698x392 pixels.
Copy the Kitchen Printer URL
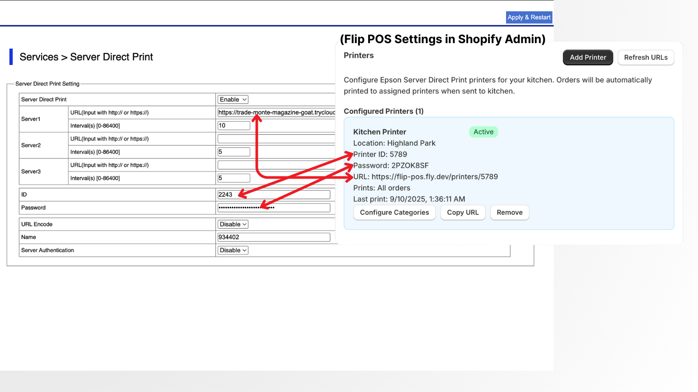click(462, 212)
